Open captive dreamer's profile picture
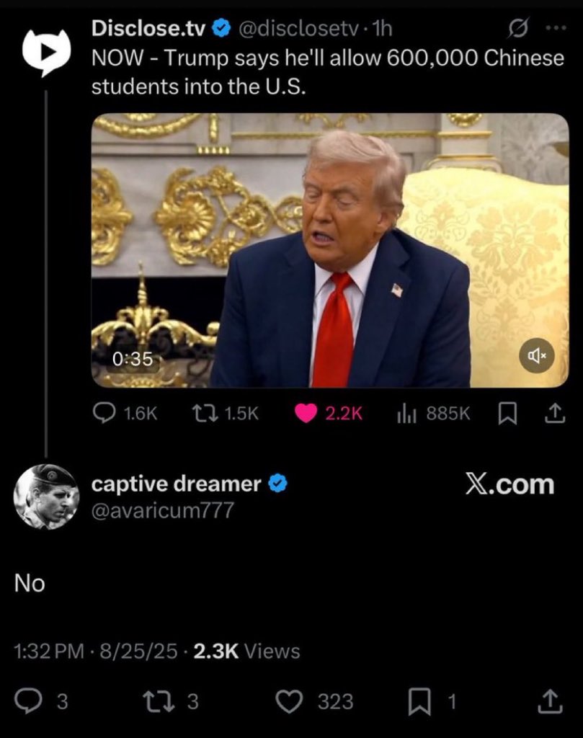This screenshot has width=583, height=738. (46, 497)
